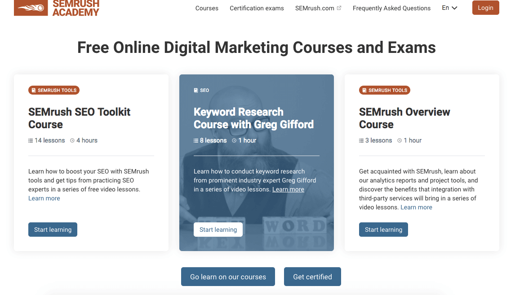Click Start learning on Keyword Research Course
Screen dimensions: 524x295
[x=218, y=229]
